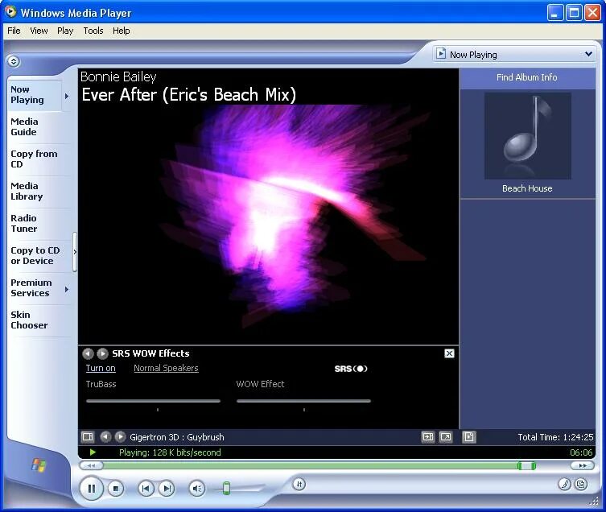This screenshot has width=606, height=512.
Task: Open the Radio Tuner tab
Action: [39, 223]
